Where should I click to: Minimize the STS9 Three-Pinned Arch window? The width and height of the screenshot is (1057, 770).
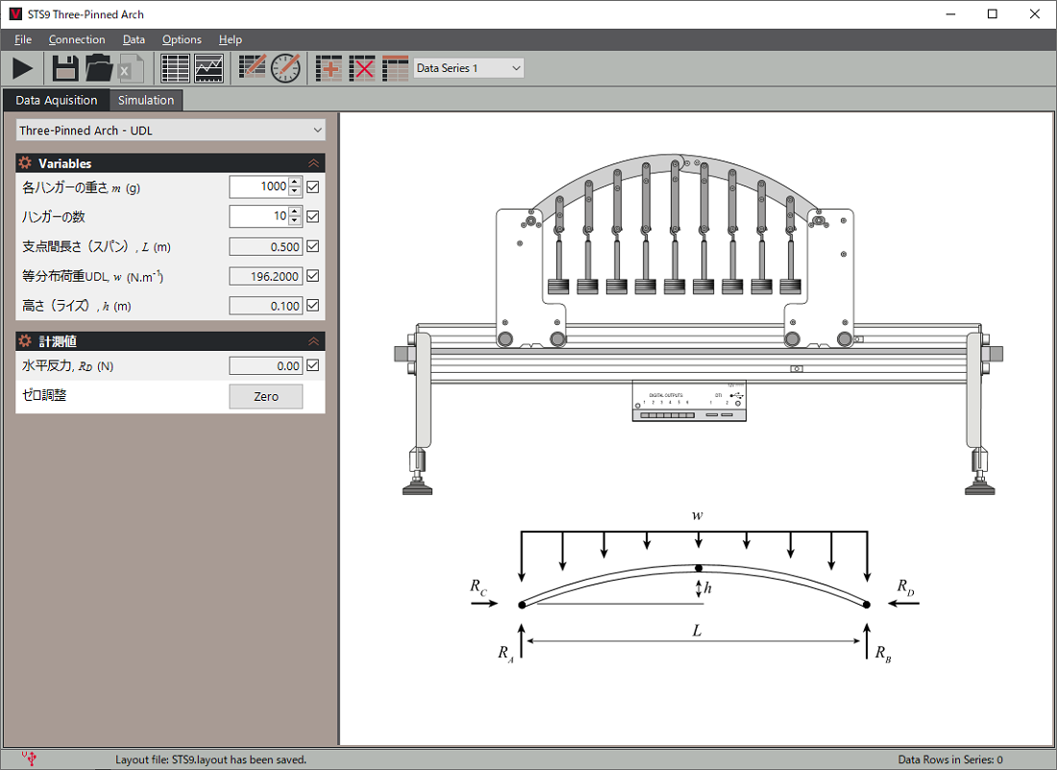(950, 14)
